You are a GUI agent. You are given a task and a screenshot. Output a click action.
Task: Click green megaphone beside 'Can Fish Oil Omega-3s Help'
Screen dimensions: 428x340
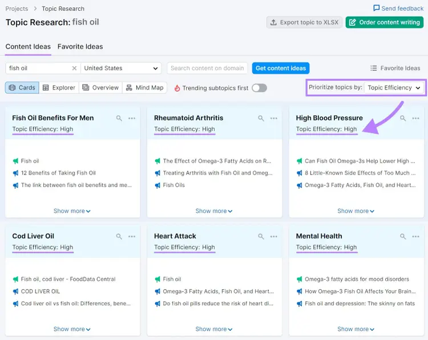point(300,161)
